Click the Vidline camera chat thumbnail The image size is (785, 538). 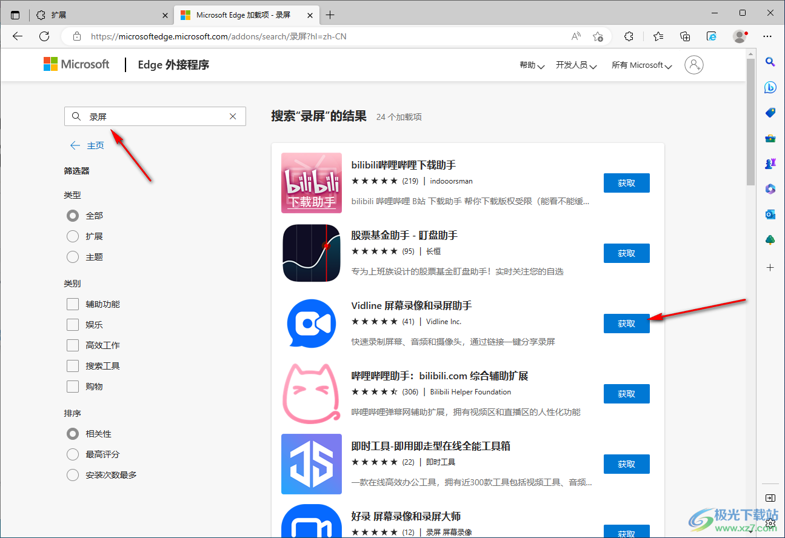tap(312, 324)
